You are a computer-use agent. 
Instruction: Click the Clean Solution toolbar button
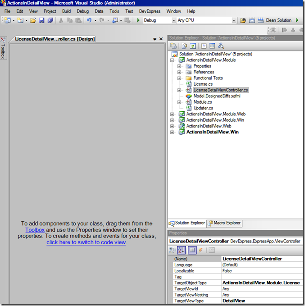[278, 20]
